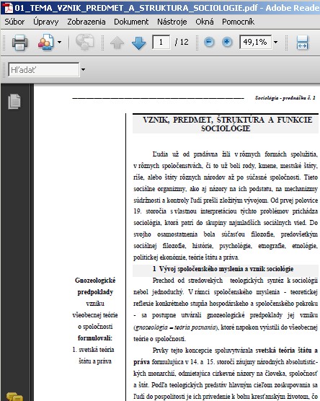Click the 49,1% zoom field
320x401 pixels.
255,42
